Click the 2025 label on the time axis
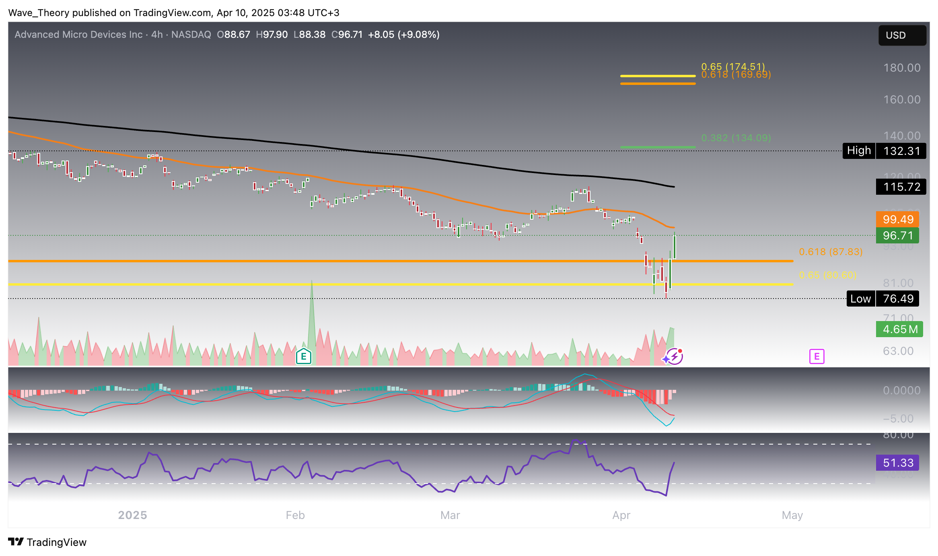 point(132,515)
